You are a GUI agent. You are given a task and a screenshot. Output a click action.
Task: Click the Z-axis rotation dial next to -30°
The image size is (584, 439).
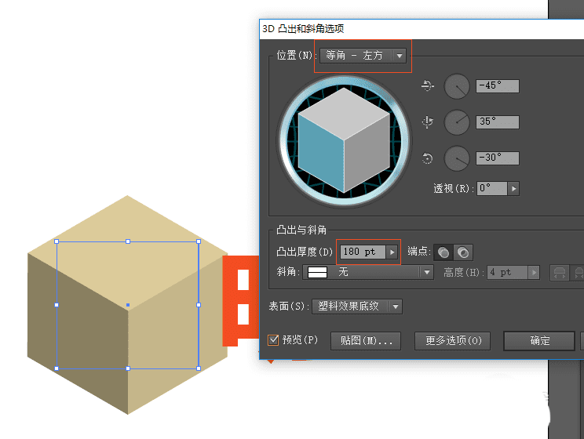pyautogui.click(x=457, y=158)
